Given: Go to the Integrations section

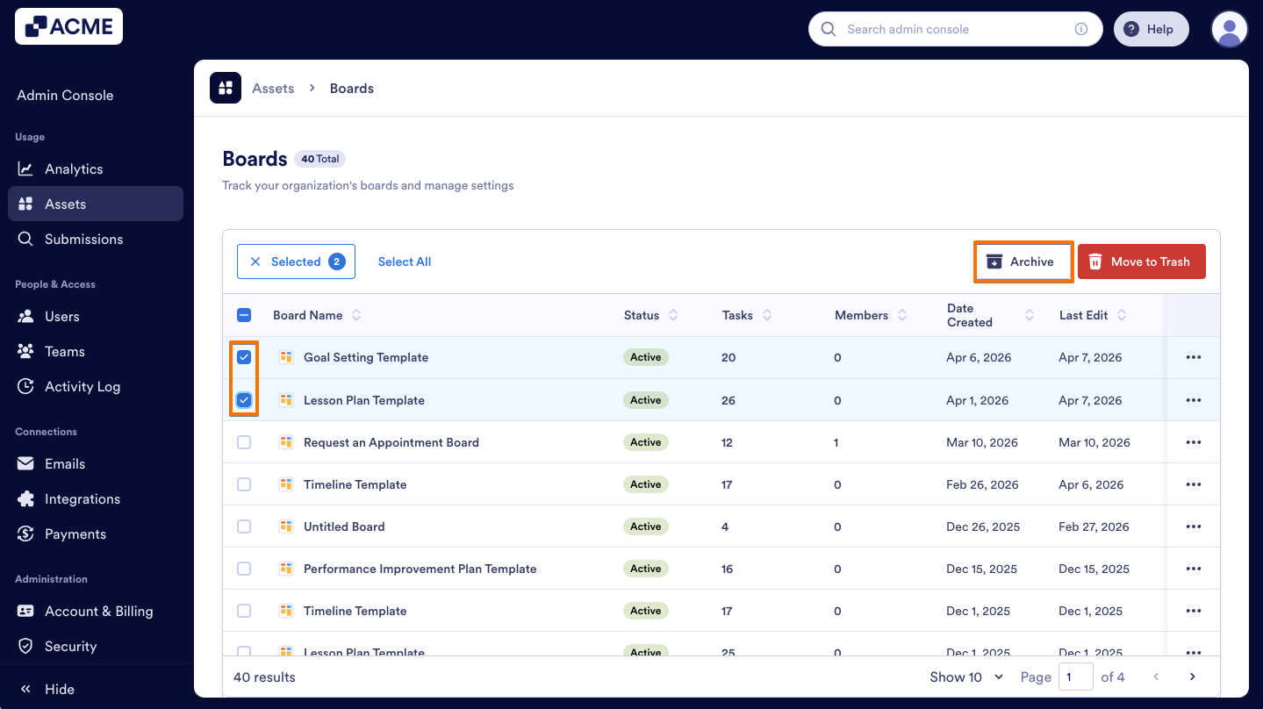Looking at the screenshot, I should pos(83,498).
